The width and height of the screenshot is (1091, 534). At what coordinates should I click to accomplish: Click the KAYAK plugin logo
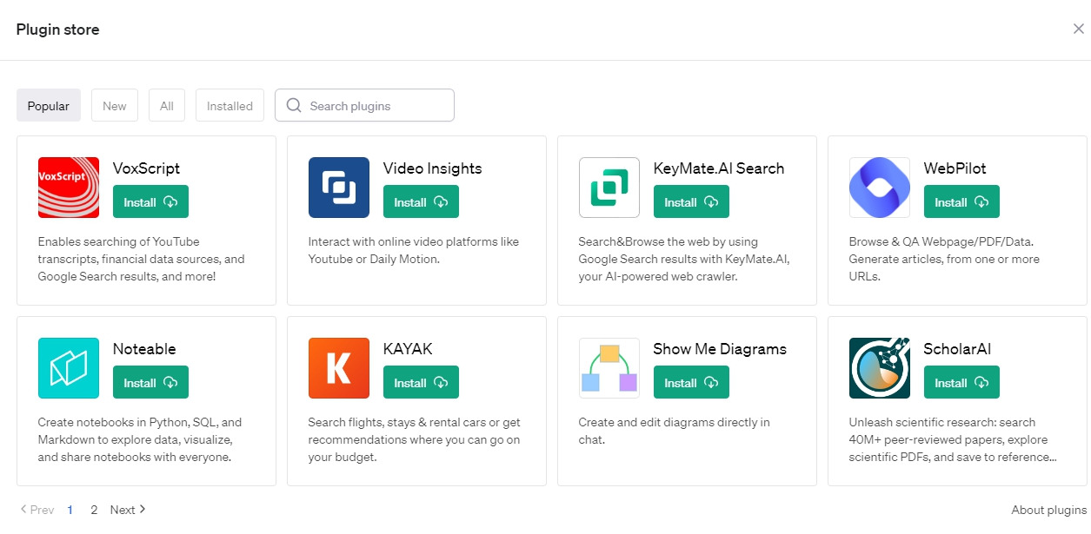click(339, 368)
